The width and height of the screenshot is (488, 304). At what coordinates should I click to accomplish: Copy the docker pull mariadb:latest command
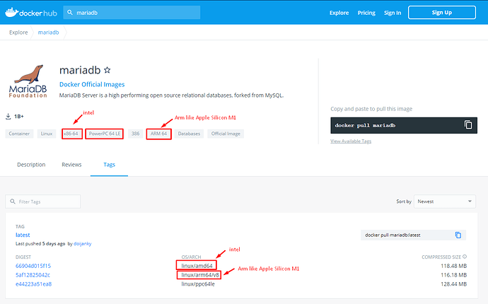click(x=458, y=235)
